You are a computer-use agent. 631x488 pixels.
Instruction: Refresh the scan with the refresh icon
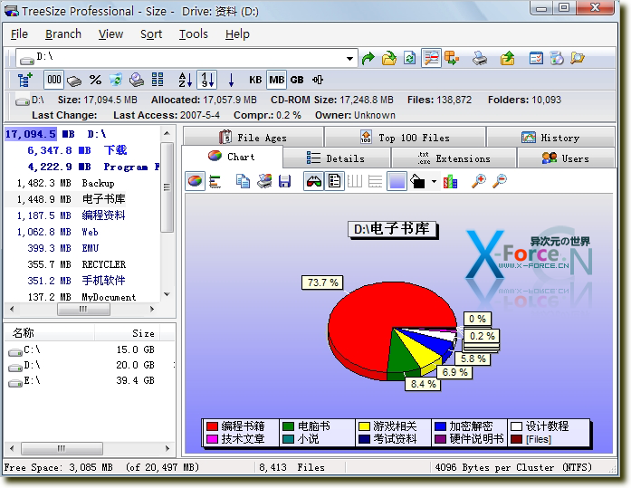[410, 59]
